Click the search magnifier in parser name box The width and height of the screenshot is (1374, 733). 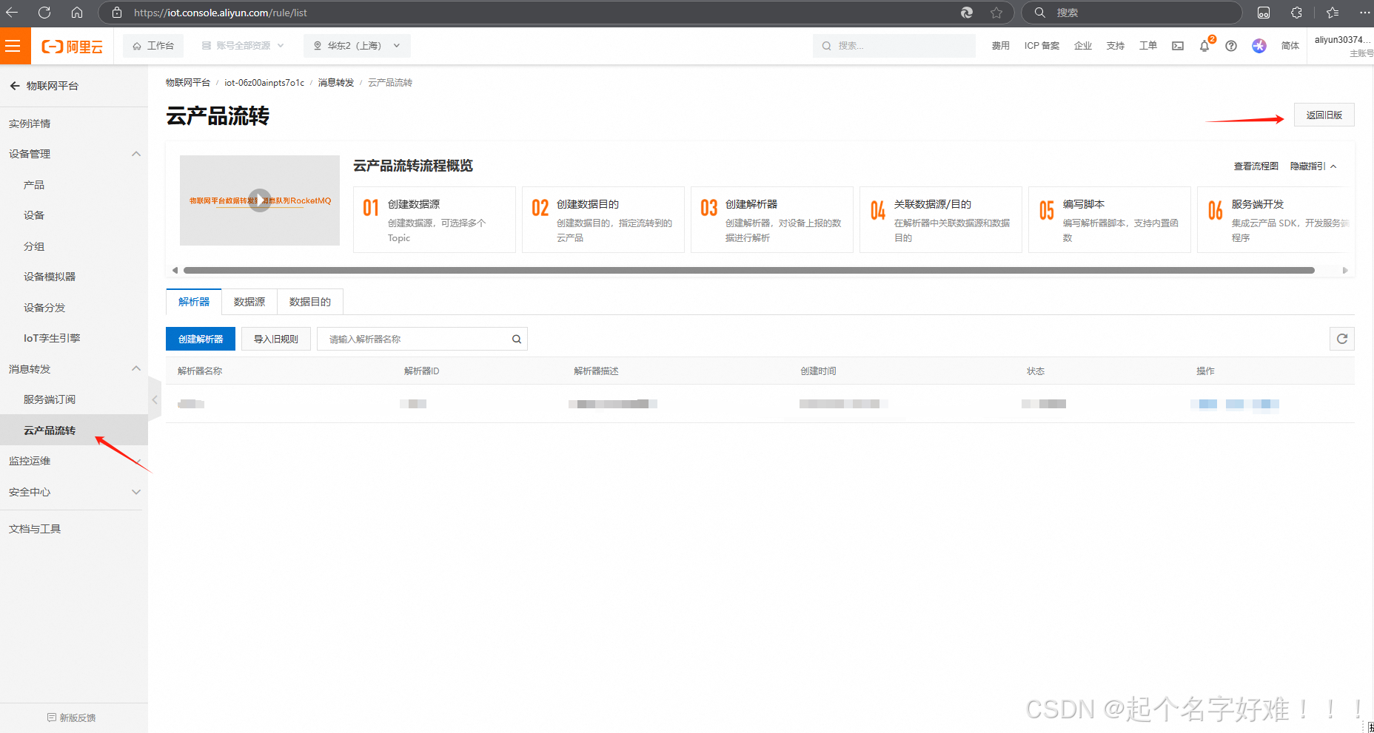pos(517,339)
